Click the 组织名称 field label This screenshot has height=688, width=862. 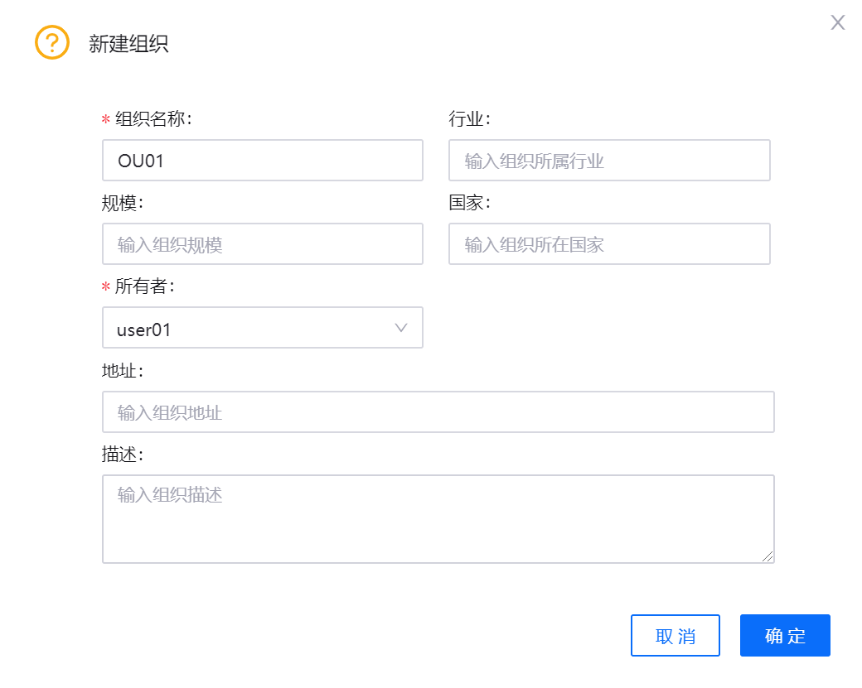(153, 119)
